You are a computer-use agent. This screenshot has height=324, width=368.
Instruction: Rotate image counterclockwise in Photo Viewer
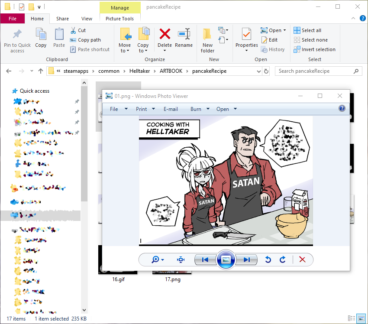268,259
